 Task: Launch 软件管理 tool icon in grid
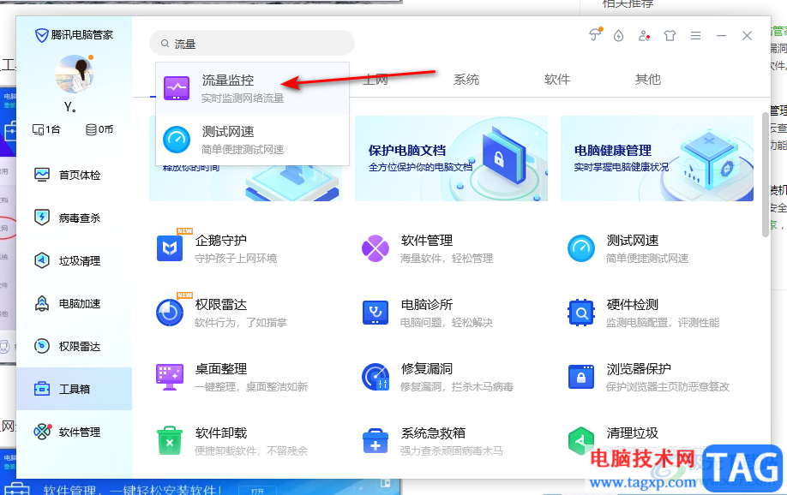(x=375, y=248)
